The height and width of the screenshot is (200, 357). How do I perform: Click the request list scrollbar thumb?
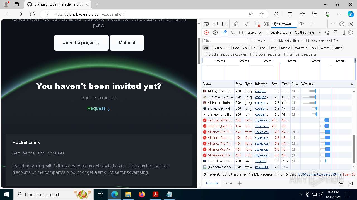pyautogui.click(x=354, y=150)
